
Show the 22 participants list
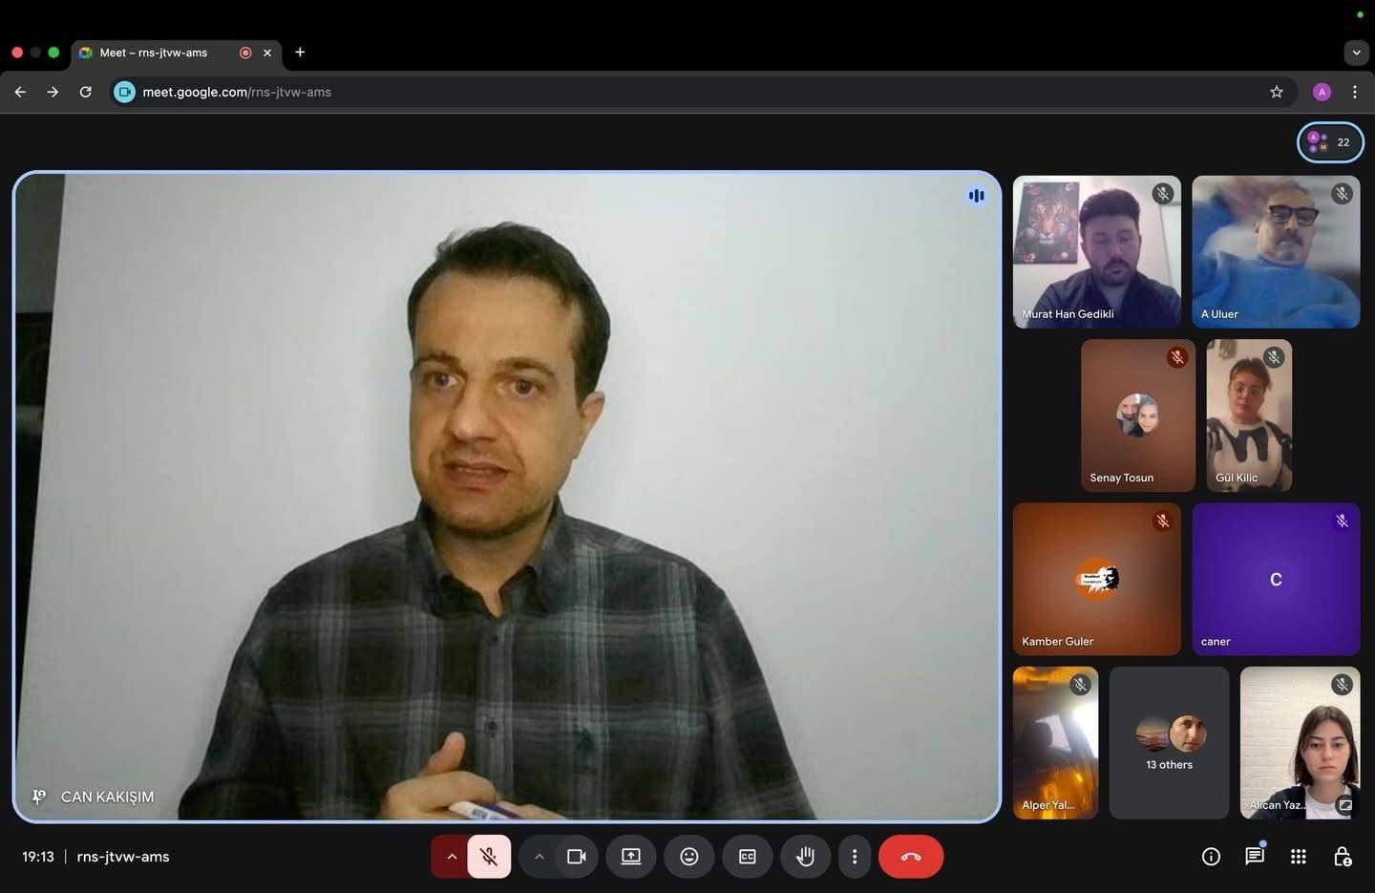[x=1330, y=142]
